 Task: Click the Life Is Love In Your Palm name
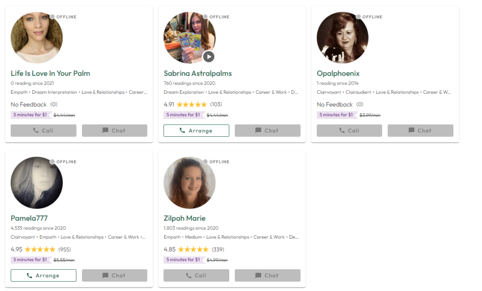[50, 73]
